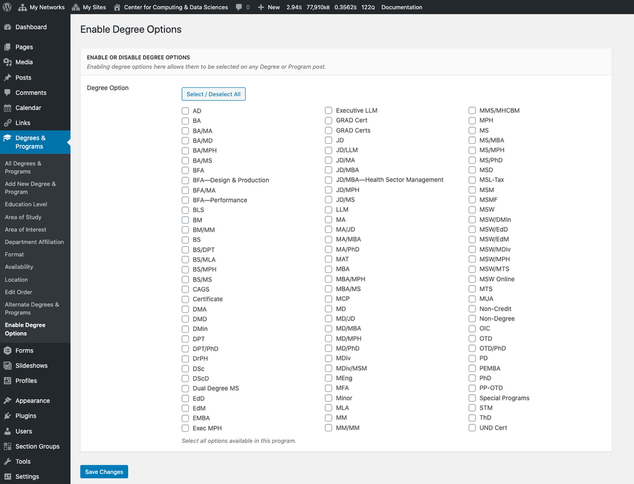The width and height of the screenshot is (634, 484).
Task: Open the Documentation link
Action: [x=401, y=7]
